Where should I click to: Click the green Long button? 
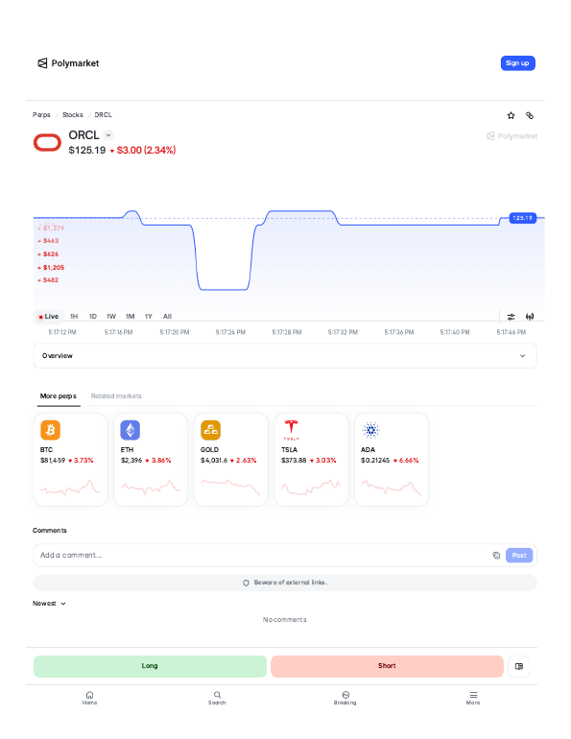coord(150,666)
